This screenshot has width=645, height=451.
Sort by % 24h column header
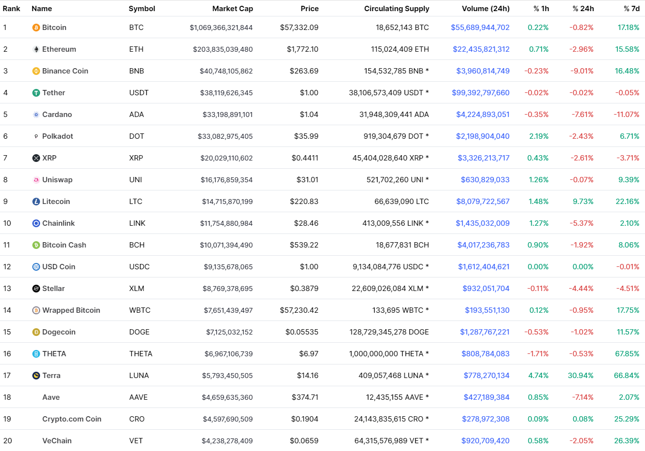(583, 8)
